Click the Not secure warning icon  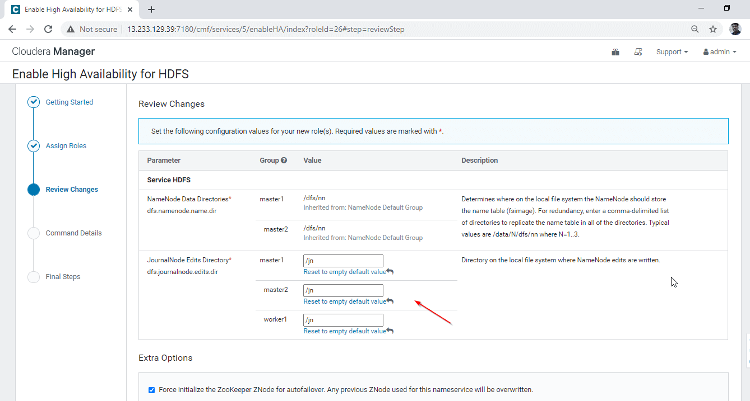click(71, 29)
